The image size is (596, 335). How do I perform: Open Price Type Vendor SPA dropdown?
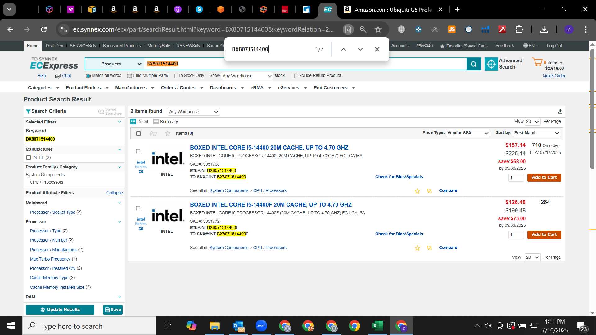(468, 133)
